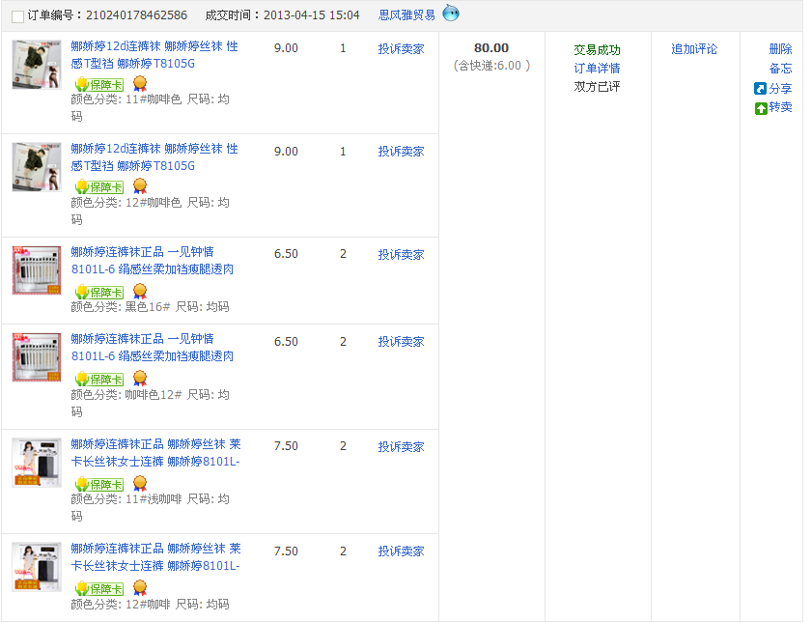Open Wangwang chat icon beside 思风雅贸易
Viewport: 812px width, 622px height.
click(451, 14)
